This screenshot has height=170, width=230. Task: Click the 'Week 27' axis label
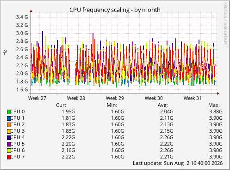[37, 98]
